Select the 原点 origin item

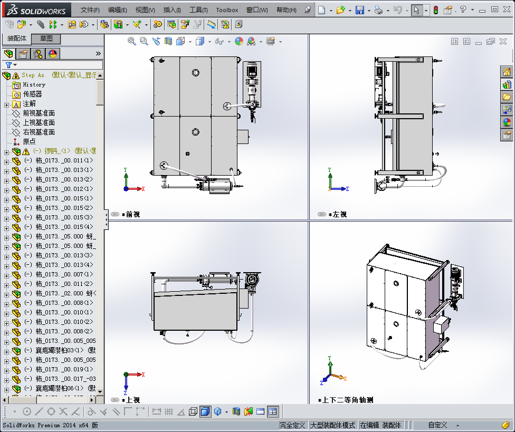point(29,141)
